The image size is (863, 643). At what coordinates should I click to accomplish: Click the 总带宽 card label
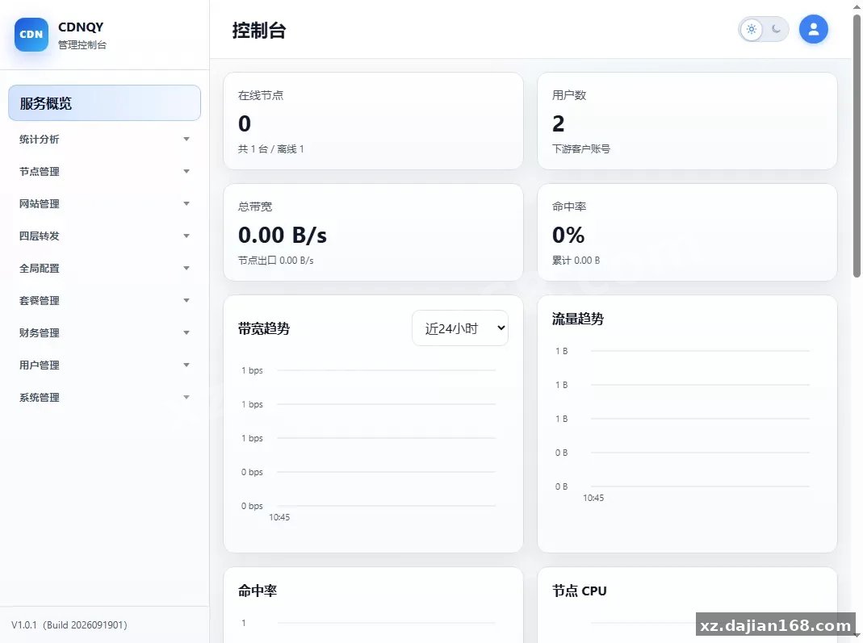(255, 207)
